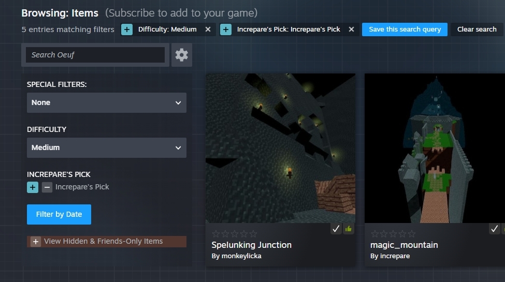The image size is (505, 282).
Task: Open the Spelunking Junction title link
Action: 252,245
